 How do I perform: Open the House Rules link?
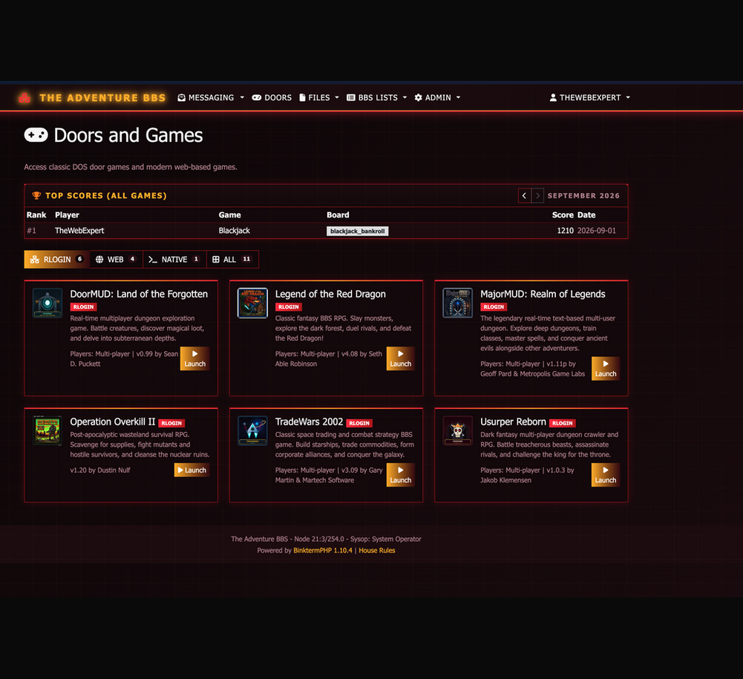click(377, 550)
